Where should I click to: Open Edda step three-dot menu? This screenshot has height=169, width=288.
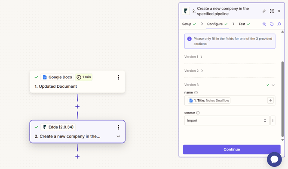coord(119,127)
